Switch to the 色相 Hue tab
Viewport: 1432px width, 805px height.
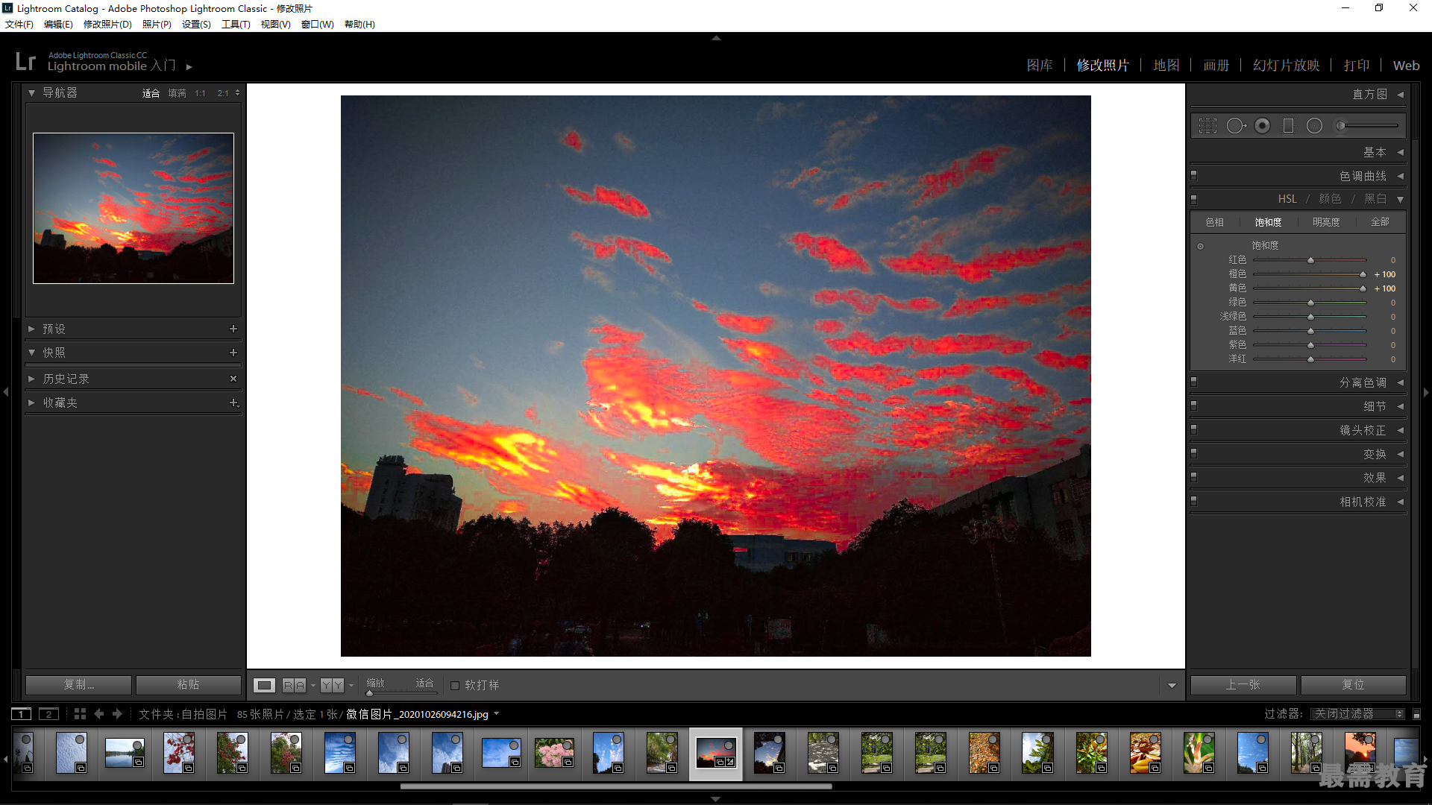[x=1215, y=222]
